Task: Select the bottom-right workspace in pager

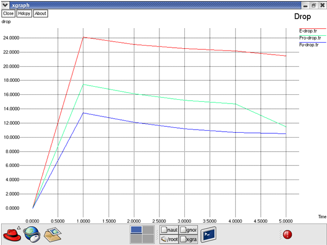Action: click(148, 238)
